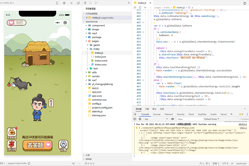Open the Default levels dropdown
The width and height of the screenshot is (249, 166).
coord(211,119)
